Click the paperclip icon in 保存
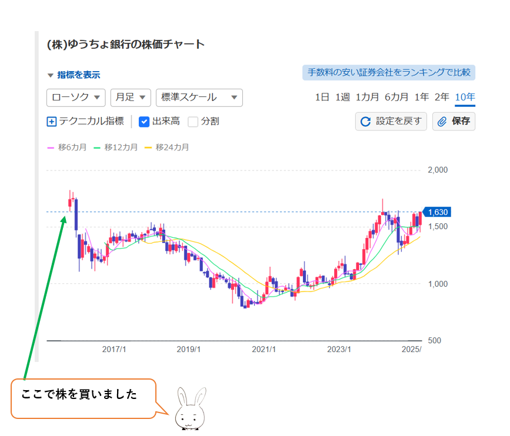 point(442,122)
